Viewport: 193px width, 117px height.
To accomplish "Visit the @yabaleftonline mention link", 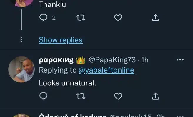I will (x=106, y=70).
